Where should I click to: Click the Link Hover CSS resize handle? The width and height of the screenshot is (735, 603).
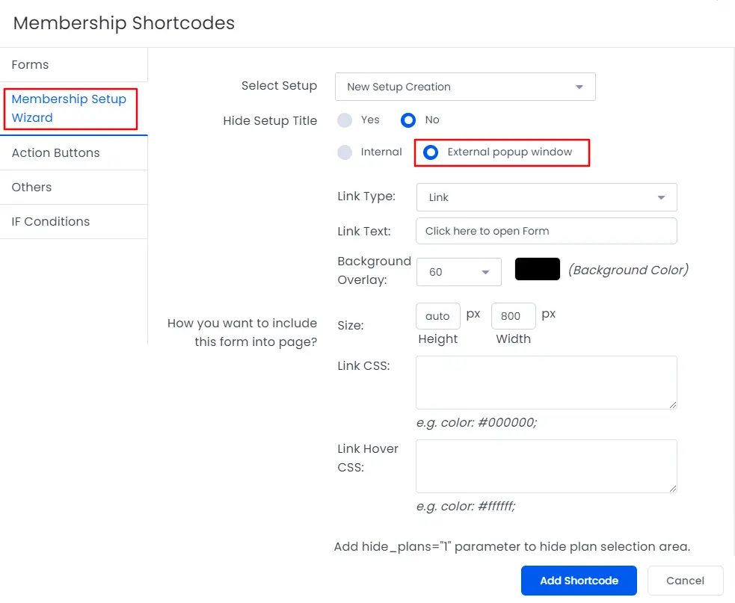tap(673, 489)
